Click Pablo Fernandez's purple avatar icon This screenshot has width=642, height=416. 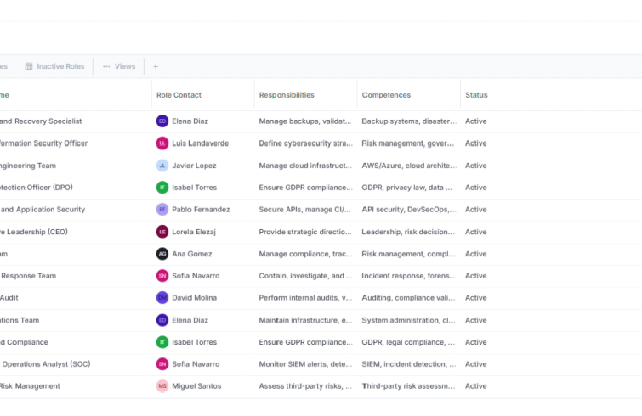pos(162,210)
